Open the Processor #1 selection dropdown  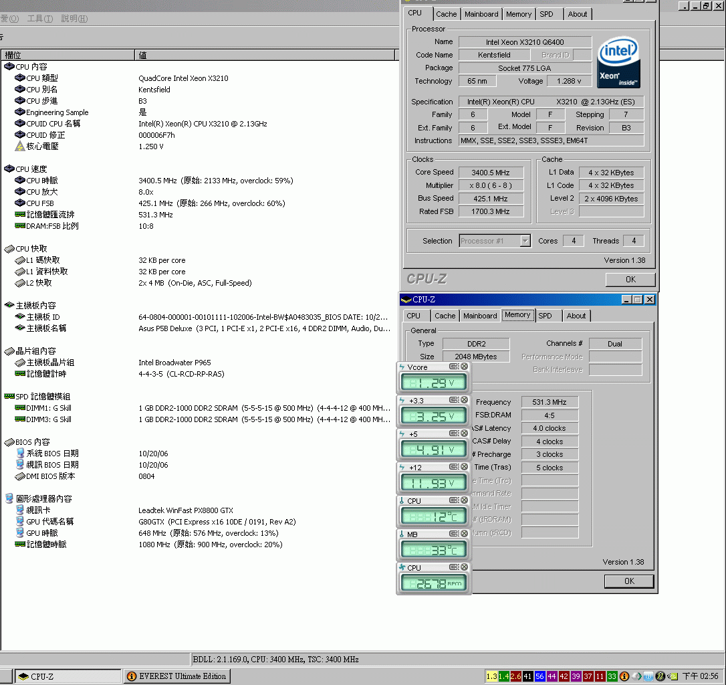525,241
